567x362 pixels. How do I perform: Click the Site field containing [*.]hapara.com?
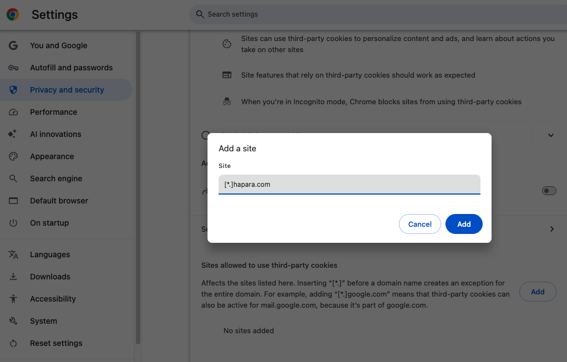coord(350,184)
